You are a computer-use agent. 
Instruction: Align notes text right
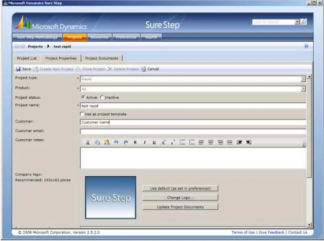point(220,142)
